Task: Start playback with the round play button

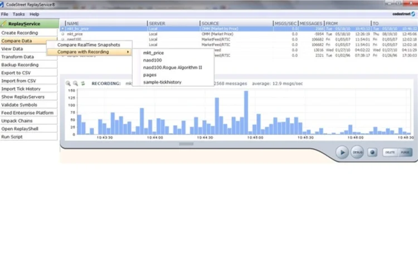Action: [x=342, y=152]
